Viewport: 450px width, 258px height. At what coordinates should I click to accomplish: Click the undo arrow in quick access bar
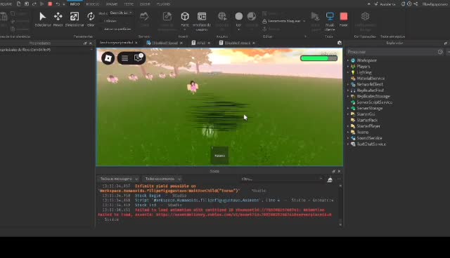58,4
